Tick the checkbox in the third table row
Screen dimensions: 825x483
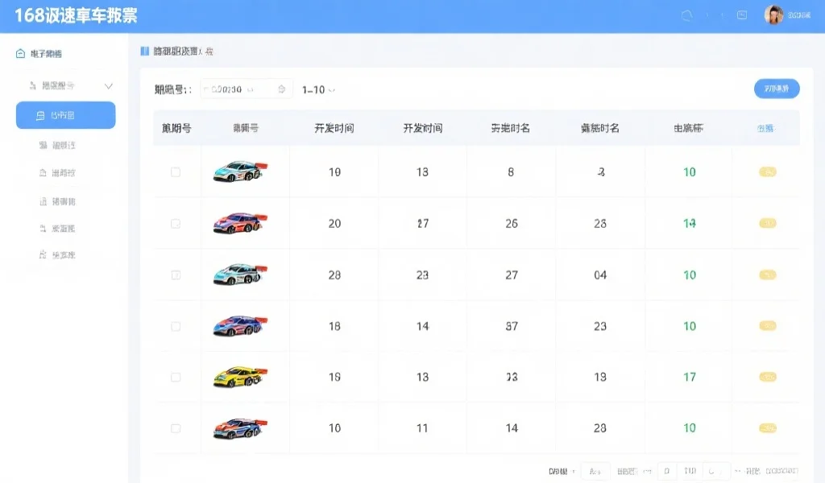pos(176,275)
